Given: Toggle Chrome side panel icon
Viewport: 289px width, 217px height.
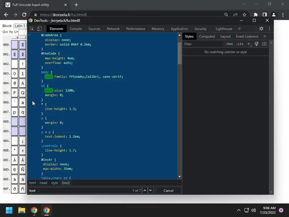Looking at the screenshot, I should pyautogui.click(x=265, y=15).
